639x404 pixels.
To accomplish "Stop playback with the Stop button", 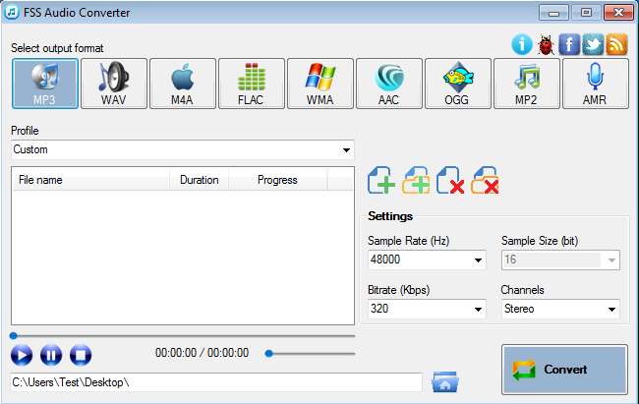I will coord(81,355).
